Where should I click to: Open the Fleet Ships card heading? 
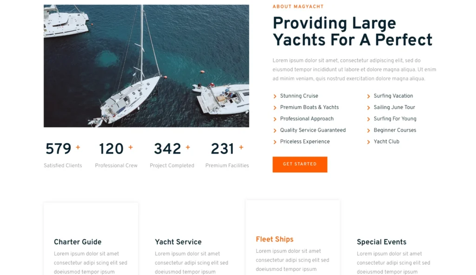coord(275,239)
